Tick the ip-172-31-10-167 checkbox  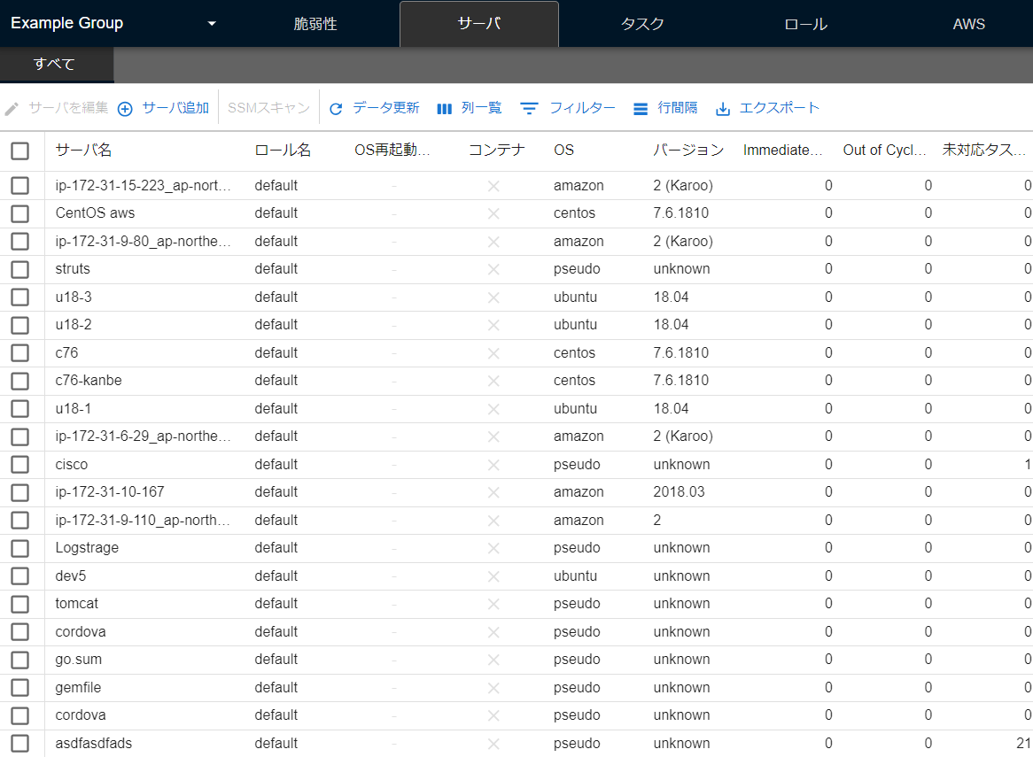click(19, 492)
